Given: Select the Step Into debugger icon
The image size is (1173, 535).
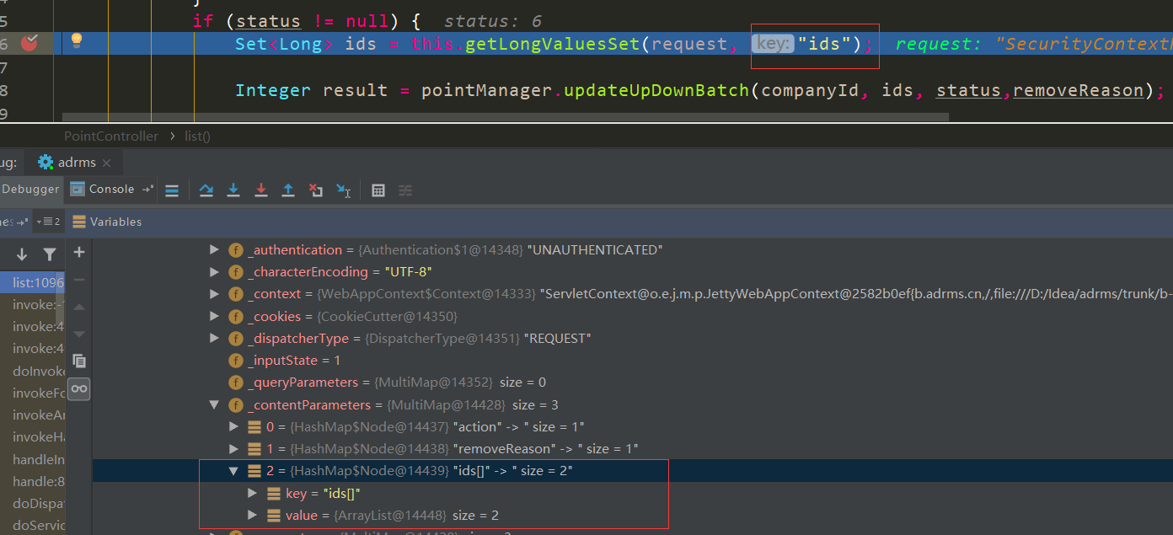Looking at the screenshot, I should [x=233, y=190].
